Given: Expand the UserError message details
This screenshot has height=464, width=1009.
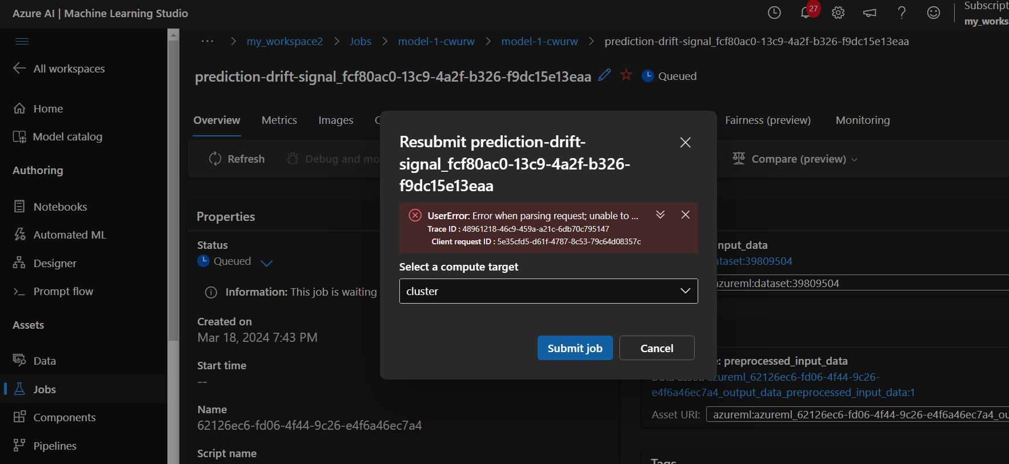Looking at the screenshot, I should (660, 215).
